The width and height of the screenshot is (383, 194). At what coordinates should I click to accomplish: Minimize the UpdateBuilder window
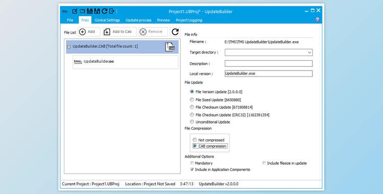(x=306, y=11)
